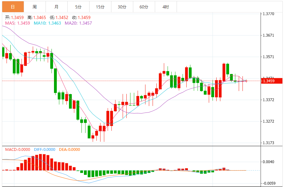Open the 5分 timeframe tab
This screenshot has height=187, width=284.
78,7
